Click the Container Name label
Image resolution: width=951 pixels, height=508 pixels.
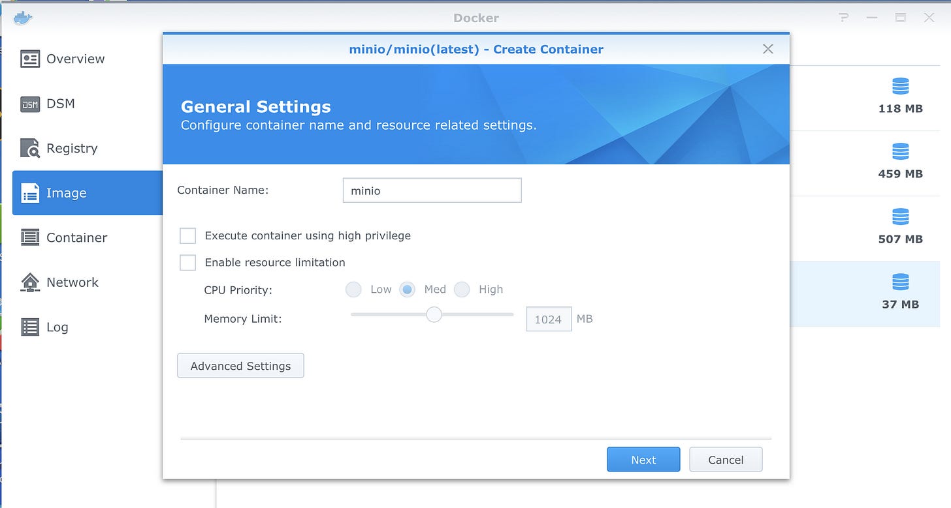223,190
